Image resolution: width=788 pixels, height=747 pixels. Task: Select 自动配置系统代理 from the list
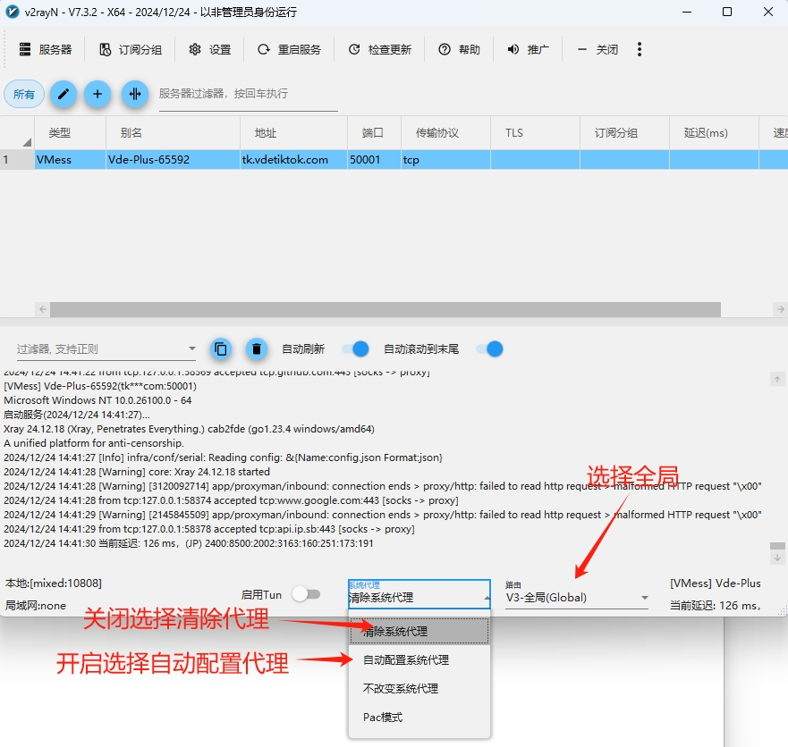tap(406, 660)
